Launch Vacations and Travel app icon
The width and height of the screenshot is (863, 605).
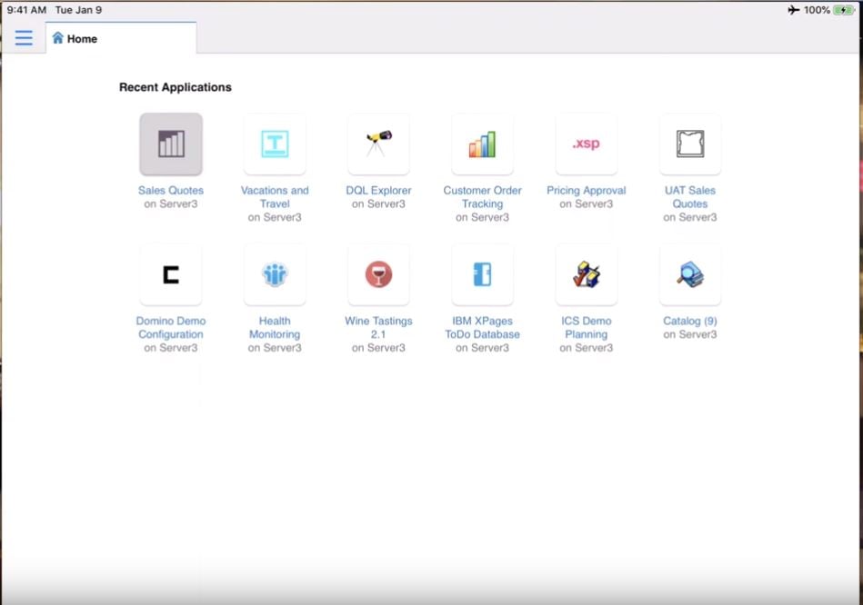click(275, 144)
